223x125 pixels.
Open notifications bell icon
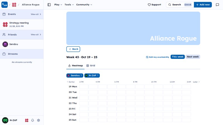pos(33,120)
